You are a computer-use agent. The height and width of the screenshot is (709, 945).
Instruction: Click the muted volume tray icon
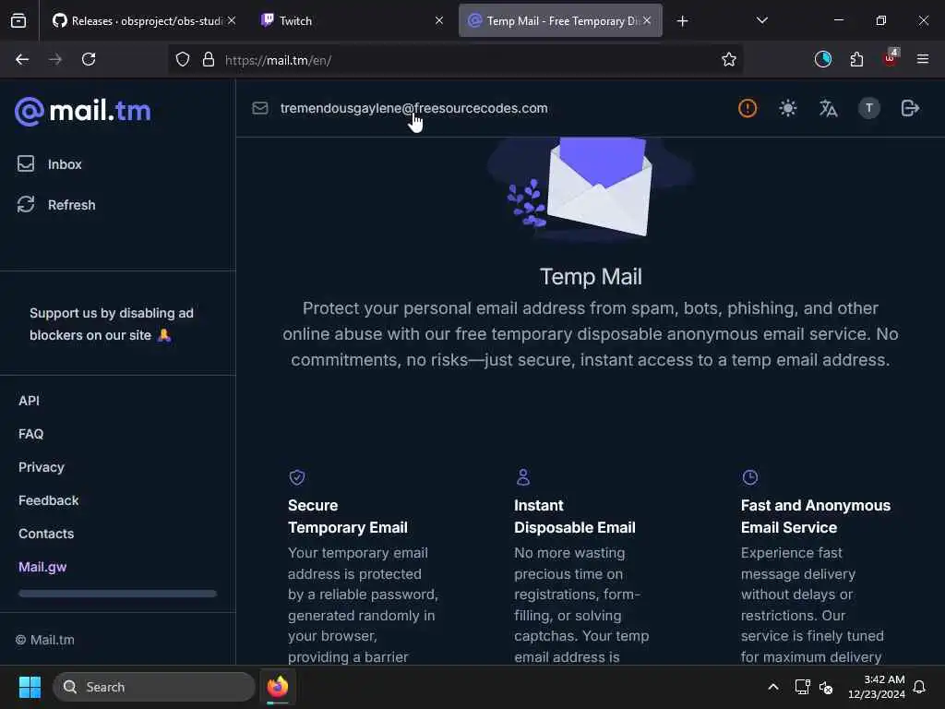(x=826, y=687)
